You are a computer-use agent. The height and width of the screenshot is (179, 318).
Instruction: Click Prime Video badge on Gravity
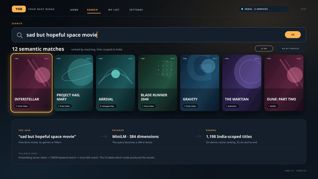[x=190, y=106]
